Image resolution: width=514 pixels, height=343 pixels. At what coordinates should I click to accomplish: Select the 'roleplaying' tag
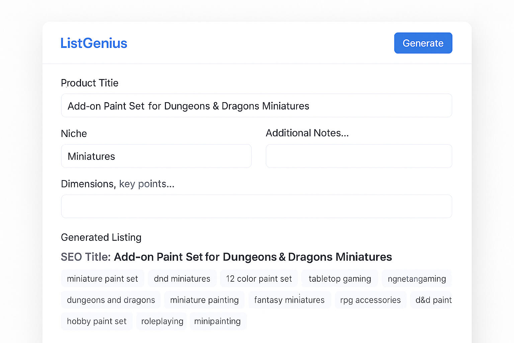[x=162, y=321]
